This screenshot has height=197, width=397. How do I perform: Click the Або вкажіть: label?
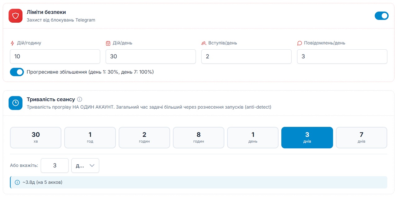24,166
